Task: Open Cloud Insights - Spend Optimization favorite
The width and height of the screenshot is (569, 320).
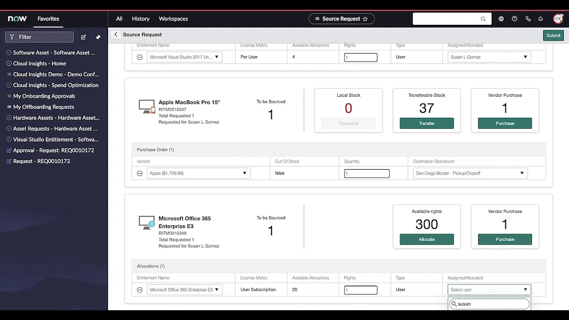Action: (56, 85)
